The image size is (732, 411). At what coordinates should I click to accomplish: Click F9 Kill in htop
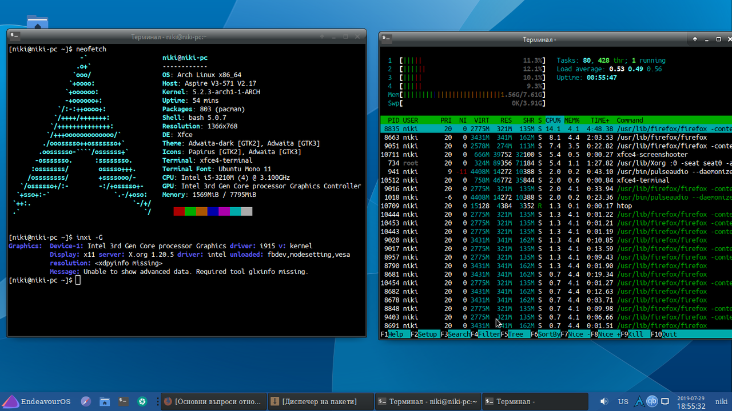click(635, 335)
